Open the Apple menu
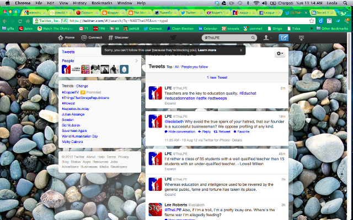 (x=8, y=3)
